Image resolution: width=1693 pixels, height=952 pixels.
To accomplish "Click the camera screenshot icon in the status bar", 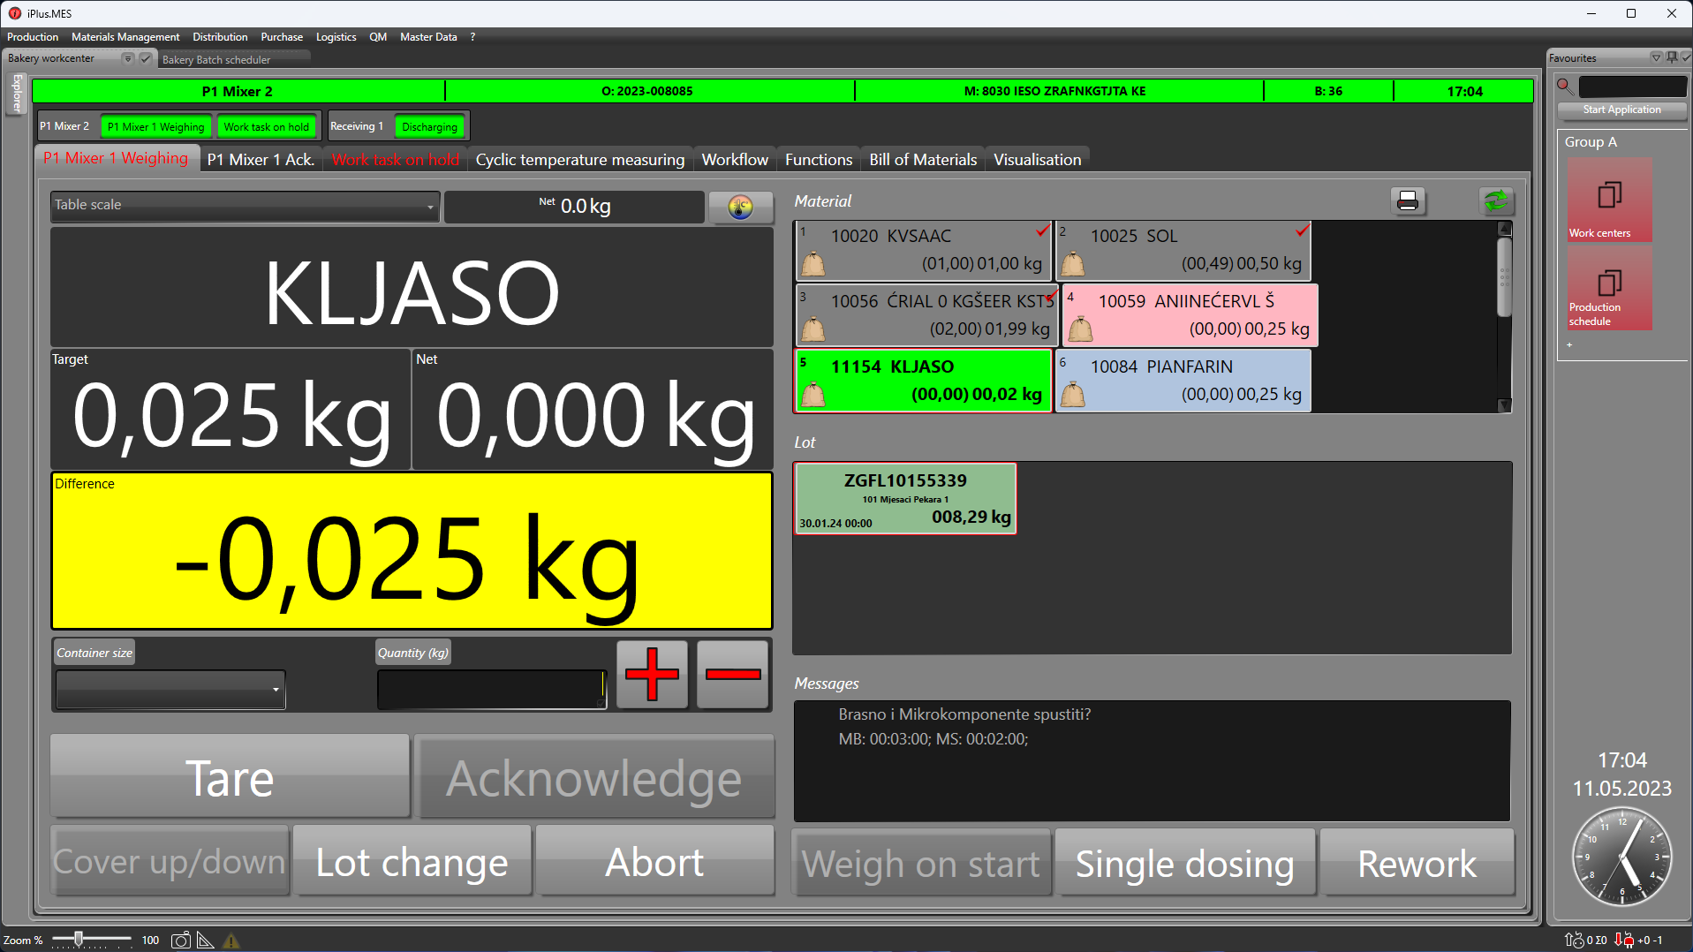I will tap(180, 941).
